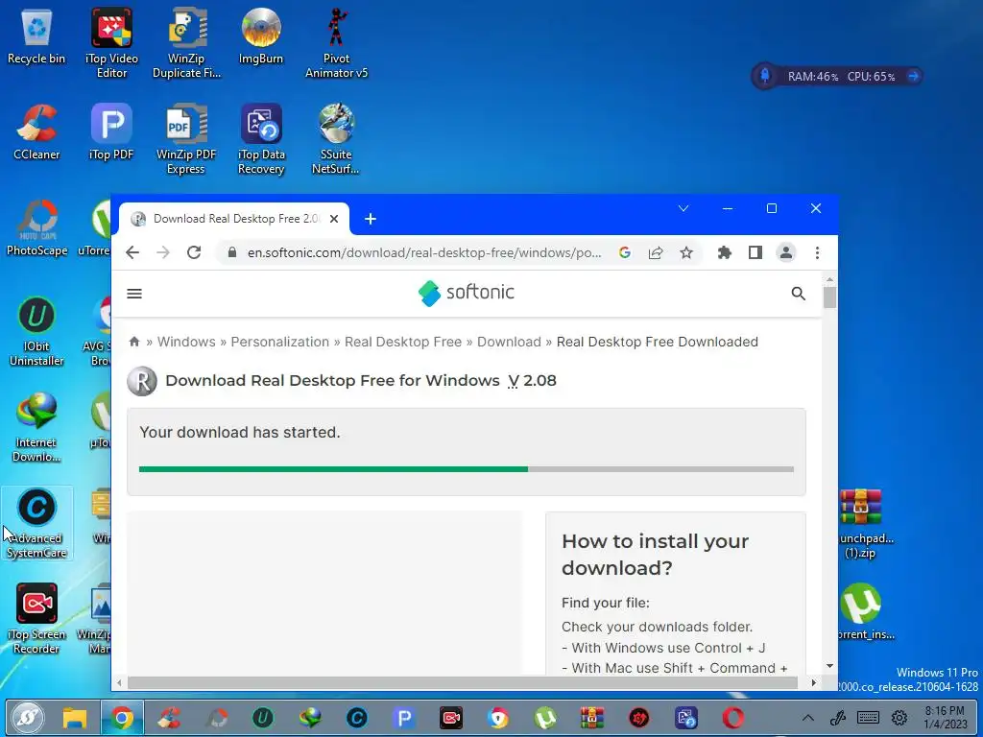Click the horizontal scrollbar of the page

(463, 682)
